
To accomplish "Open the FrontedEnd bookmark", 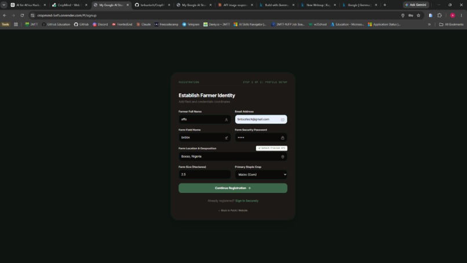I will coord(122,24).
